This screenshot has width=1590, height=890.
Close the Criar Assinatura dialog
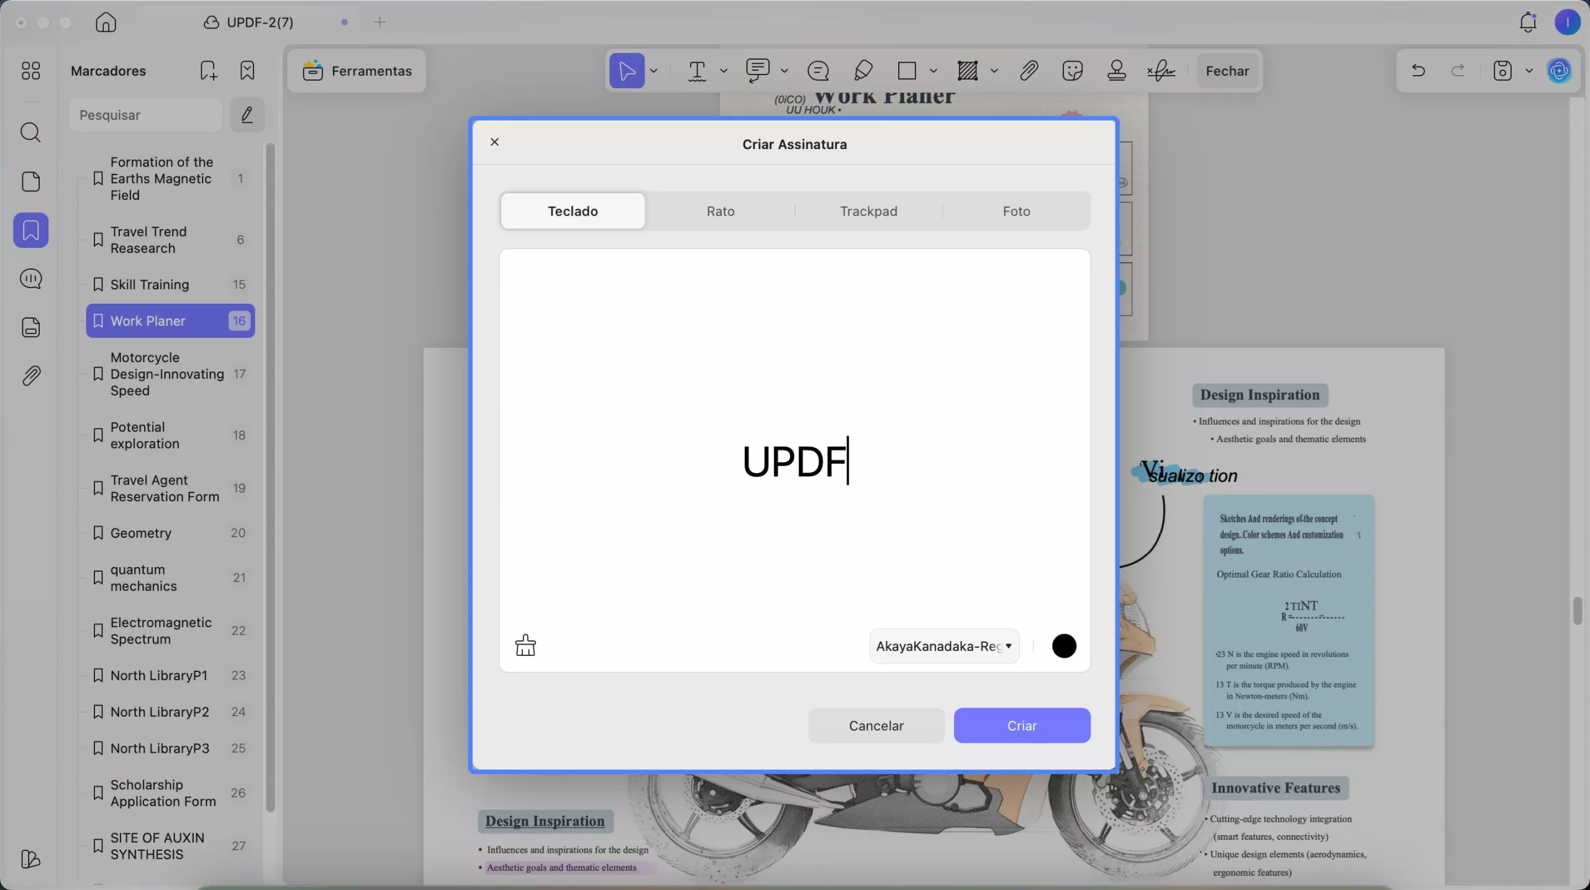pos(494,142)
